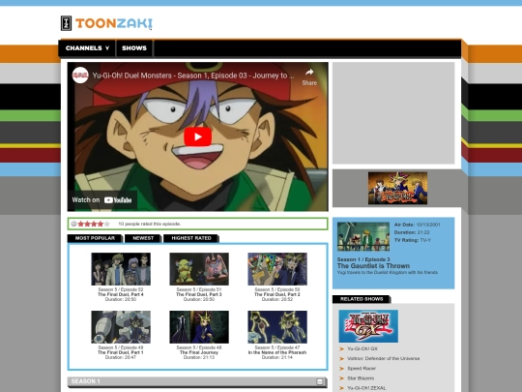Click the YouTube channel avatar icon
Image resolution: width=522 pixels, height=392 pixels.
(x=80, y=75)
